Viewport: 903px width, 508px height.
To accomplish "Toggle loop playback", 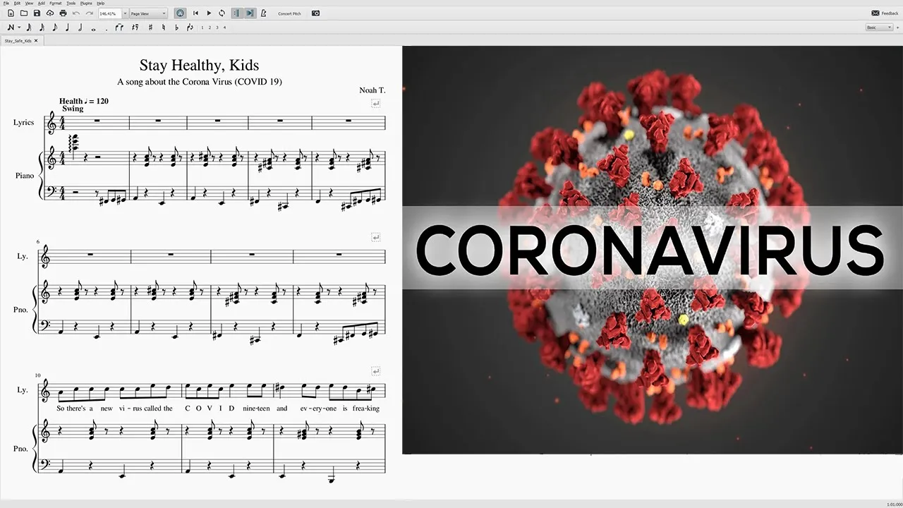I will 222,13.
